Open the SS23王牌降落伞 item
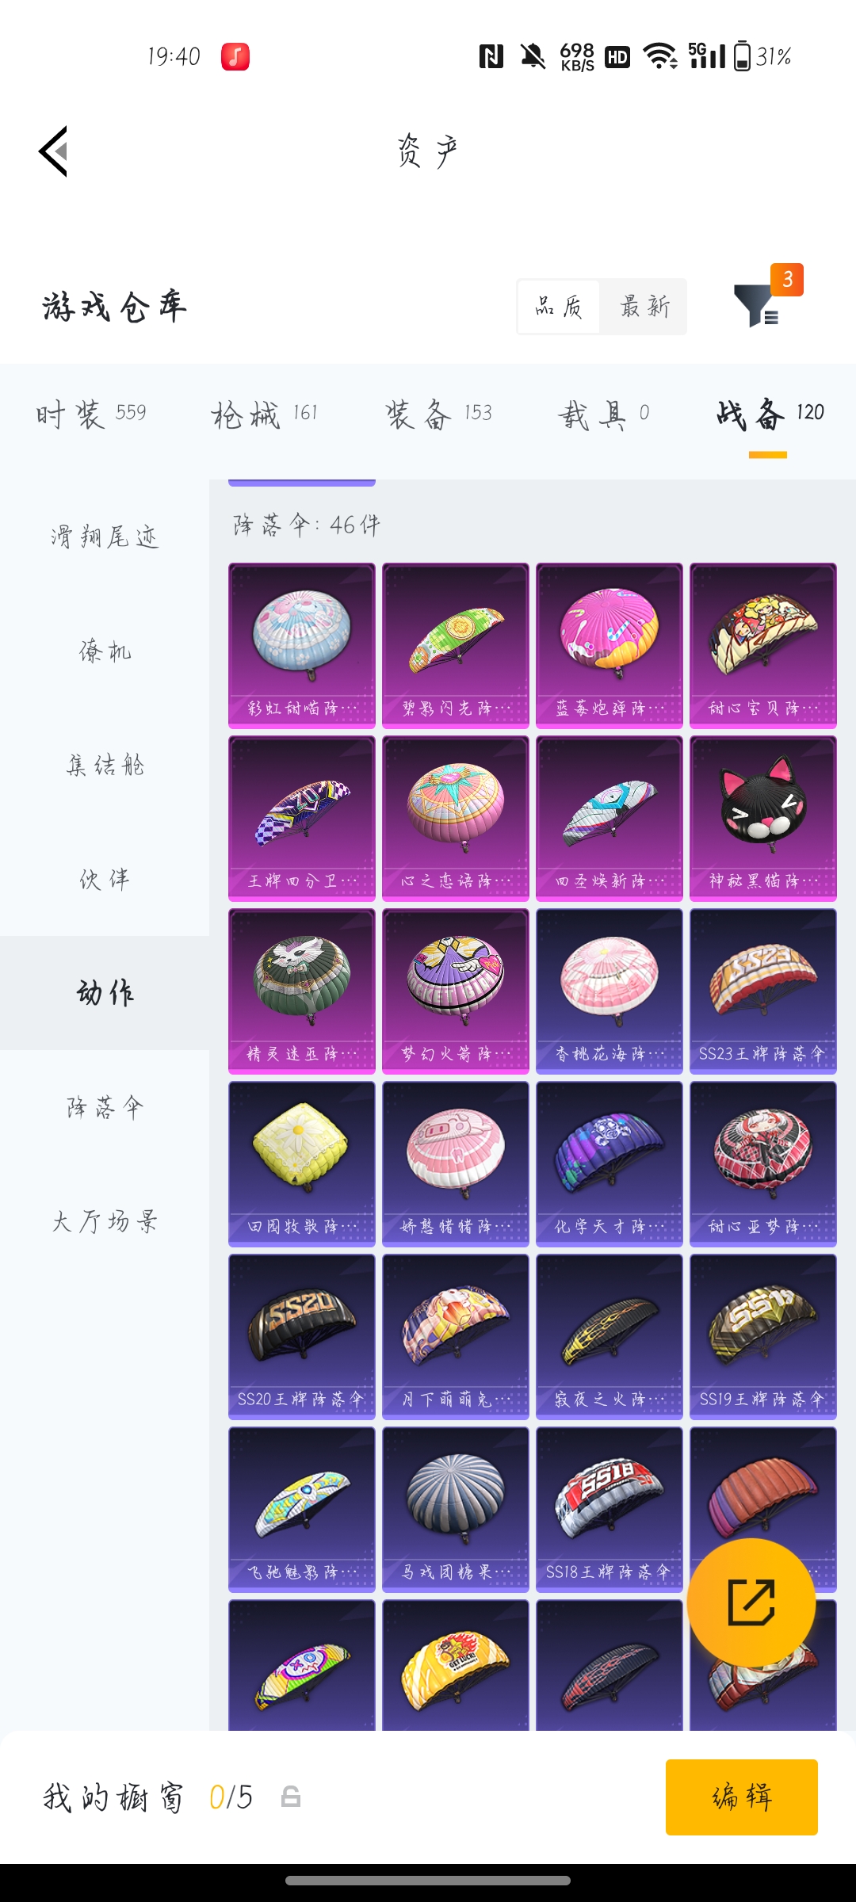The width and height of the screenshot is (856, 1902). tap(762, 991)
